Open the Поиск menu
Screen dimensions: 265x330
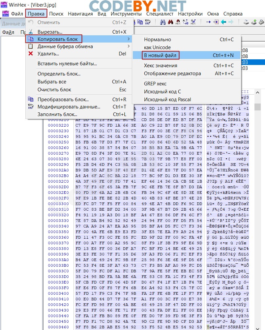pyautogui.click(x=56, y=14)
